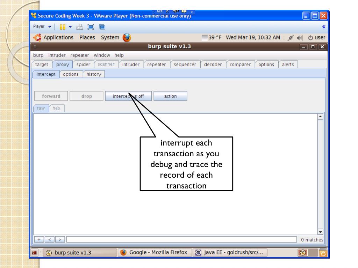Screen dimensions: 358x268
Task: Click the weather indicator icon beside 39 °F
Action: pyautogui.click(x=205, y=38)
